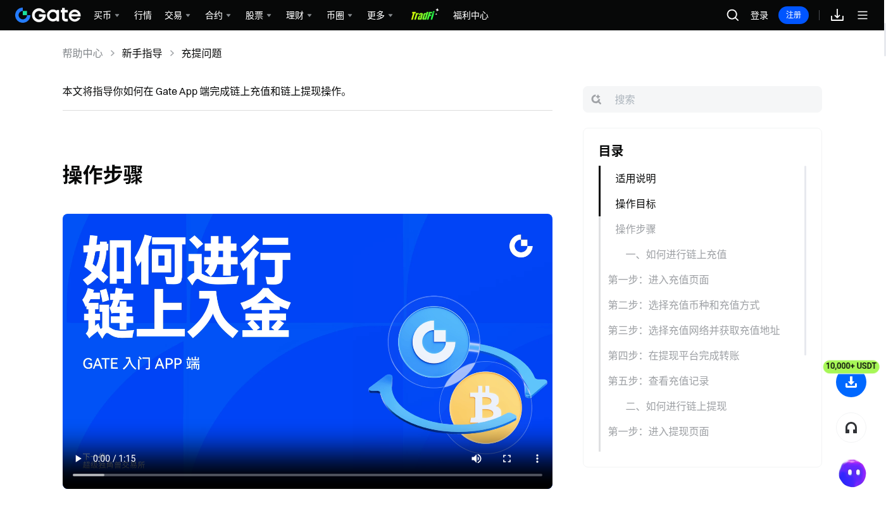This screenshot has width=886, height=506.
Task: Expand the 买币 dropdown menu
Action: tap(106, 15)
